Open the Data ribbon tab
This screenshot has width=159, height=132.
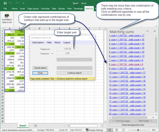click(54, 9)
